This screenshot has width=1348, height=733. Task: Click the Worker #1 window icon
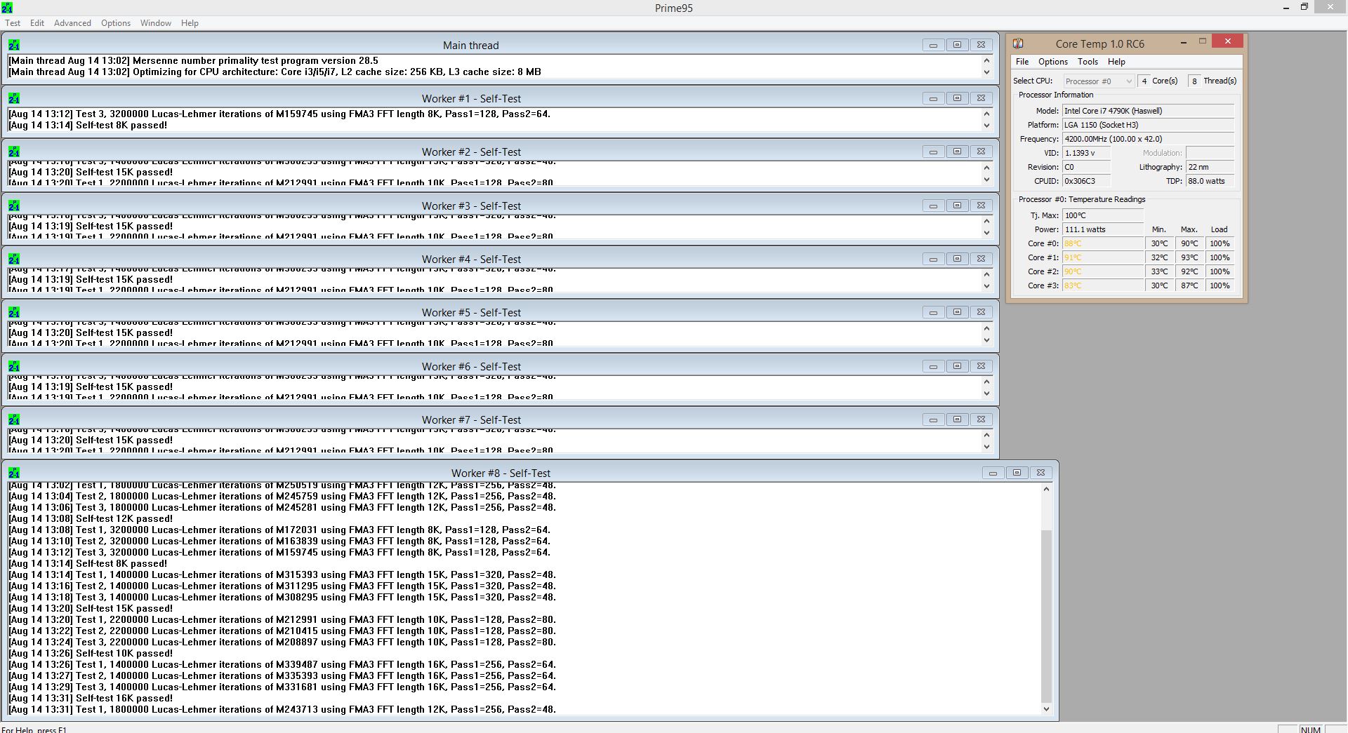point(14,98)
